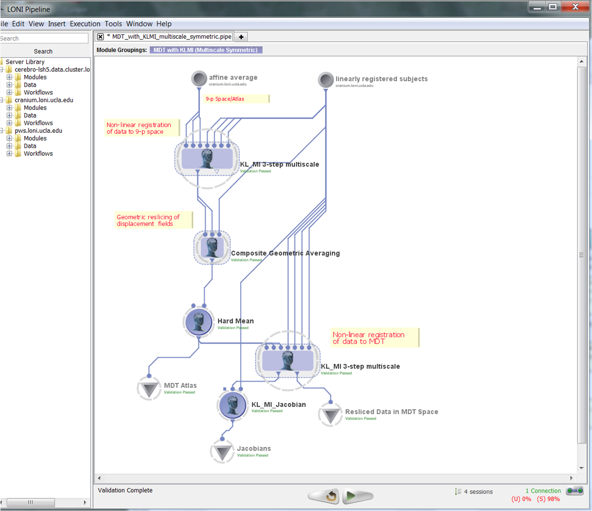Click Resliced Data in MDT Space node

(330, 415)
